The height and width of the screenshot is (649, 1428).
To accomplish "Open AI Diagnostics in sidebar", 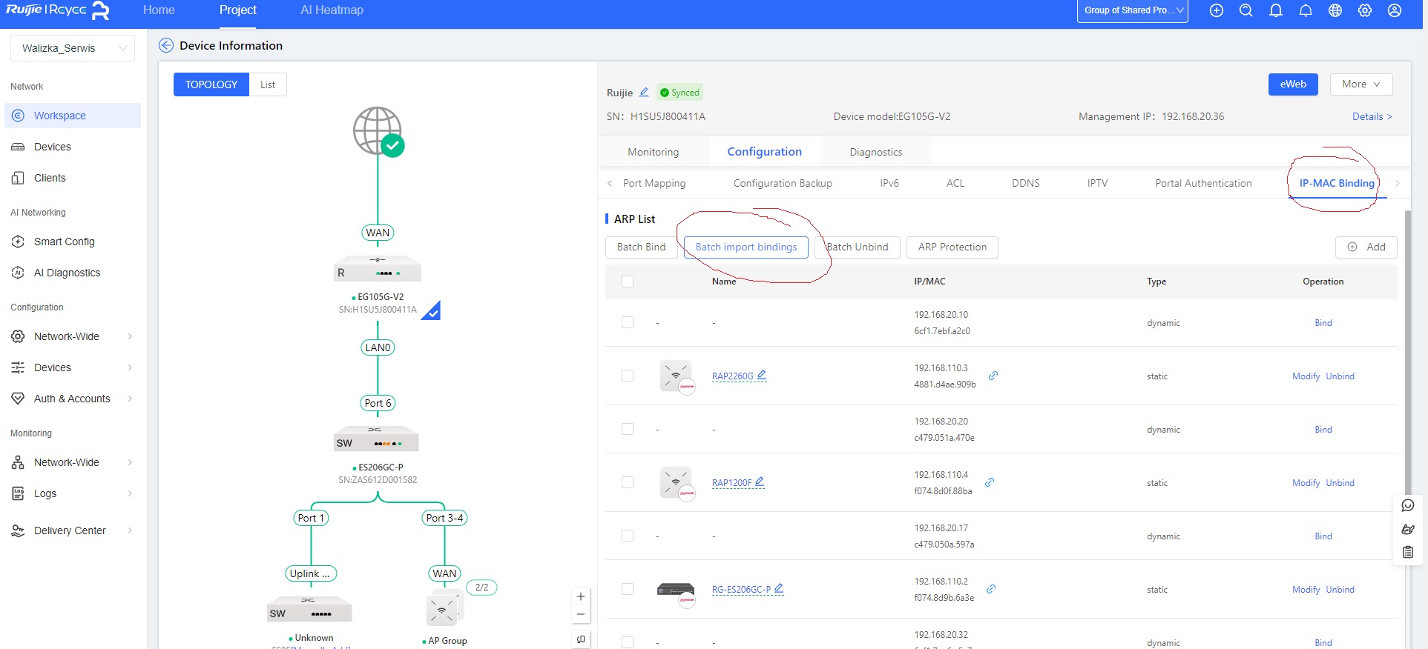I will click(67, 273).
